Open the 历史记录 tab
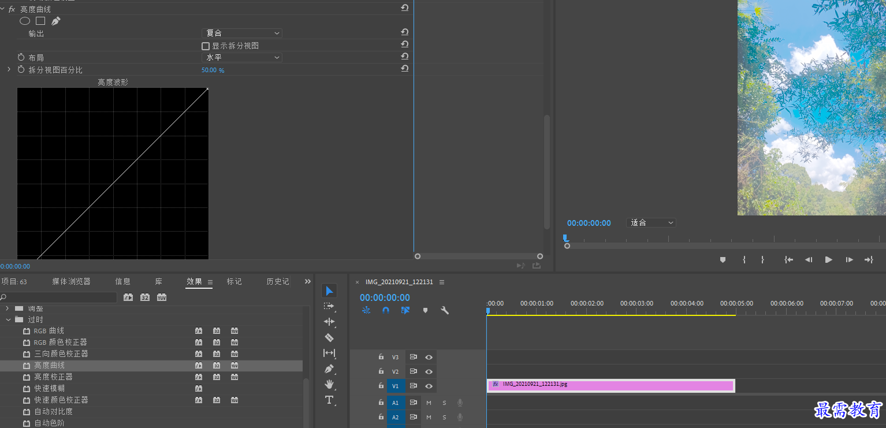The image size is (886, 428). [278, 281]
